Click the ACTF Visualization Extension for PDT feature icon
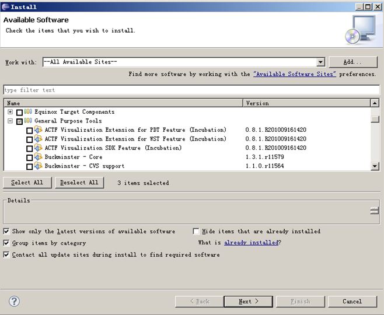This screenshot has height=315, width=384. coord(38,129)
